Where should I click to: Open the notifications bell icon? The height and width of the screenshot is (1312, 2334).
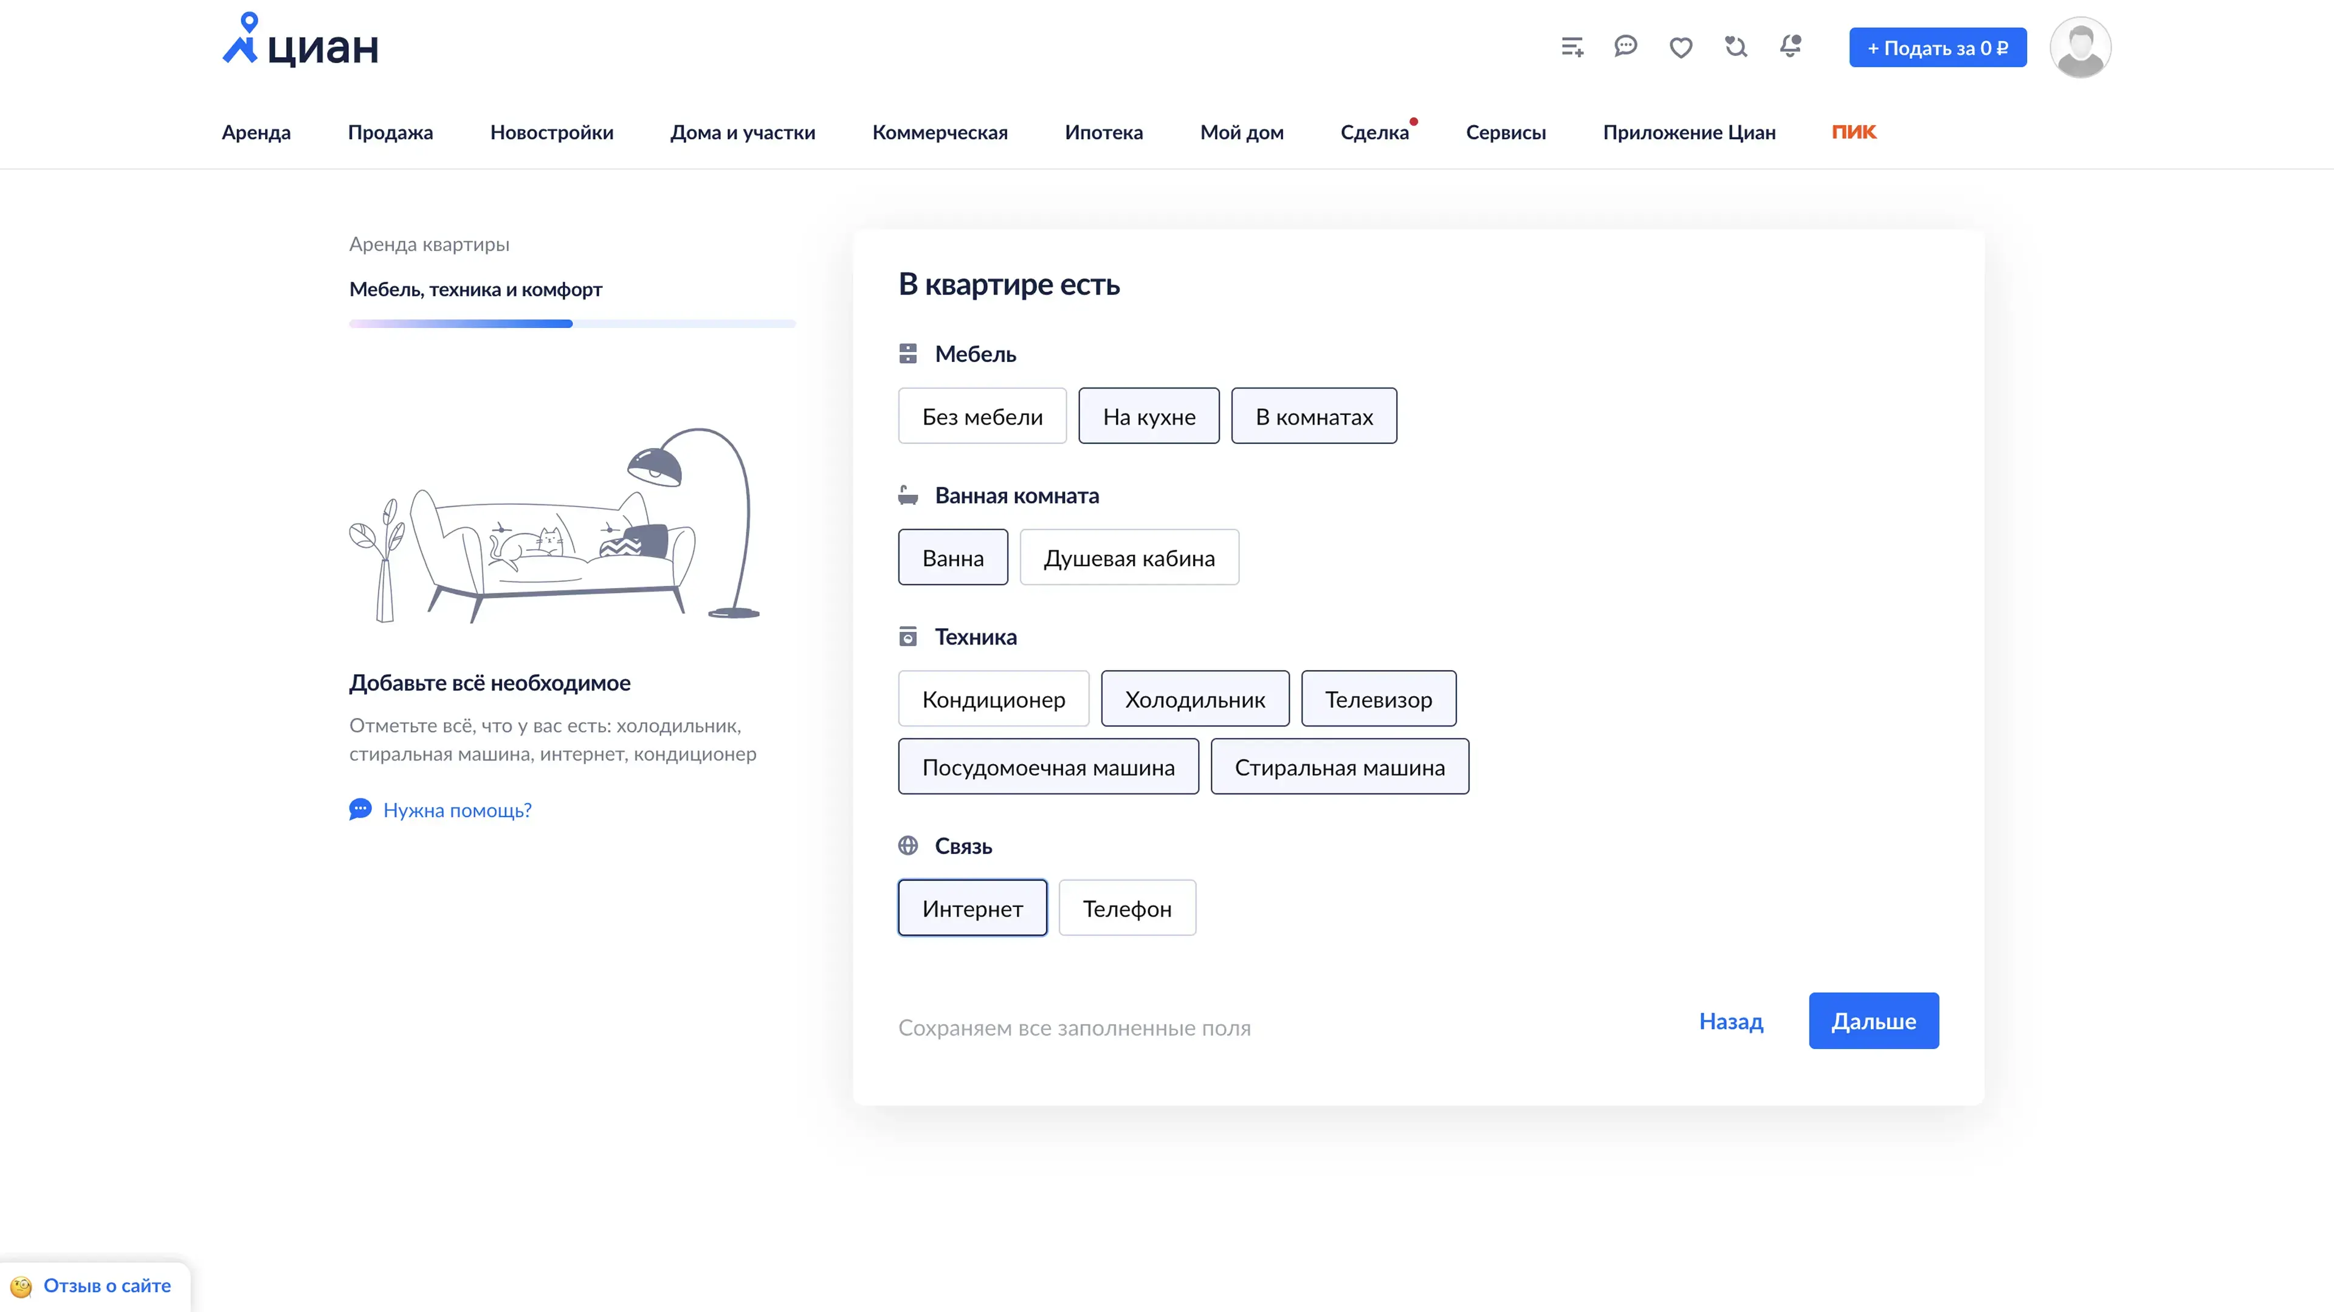coord(1791,46)
